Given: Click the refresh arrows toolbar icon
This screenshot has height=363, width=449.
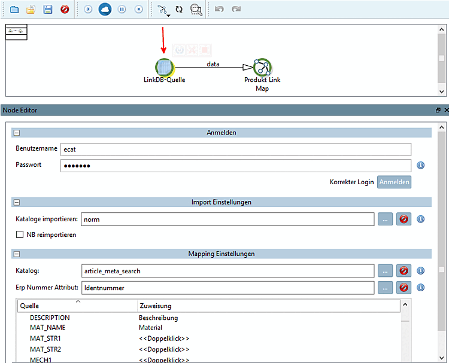Looking at the screenshot, I should (179, 10).
